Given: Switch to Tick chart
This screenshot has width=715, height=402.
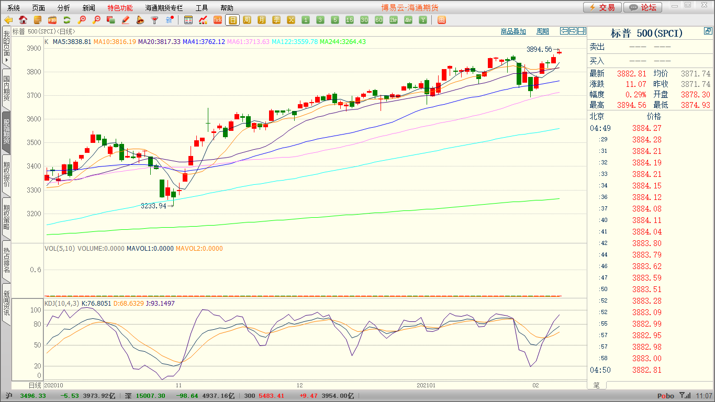Looking at the screenshot, I should click(x=218, y=20).
